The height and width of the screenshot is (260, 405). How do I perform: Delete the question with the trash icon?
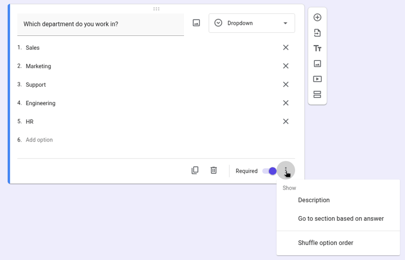pyautogui.click(x=213, y=170)
